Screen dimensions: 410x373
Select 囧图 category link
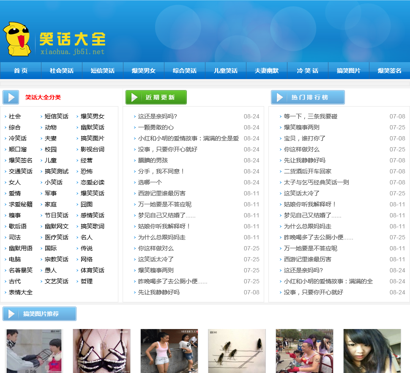(x=87, y=204)
